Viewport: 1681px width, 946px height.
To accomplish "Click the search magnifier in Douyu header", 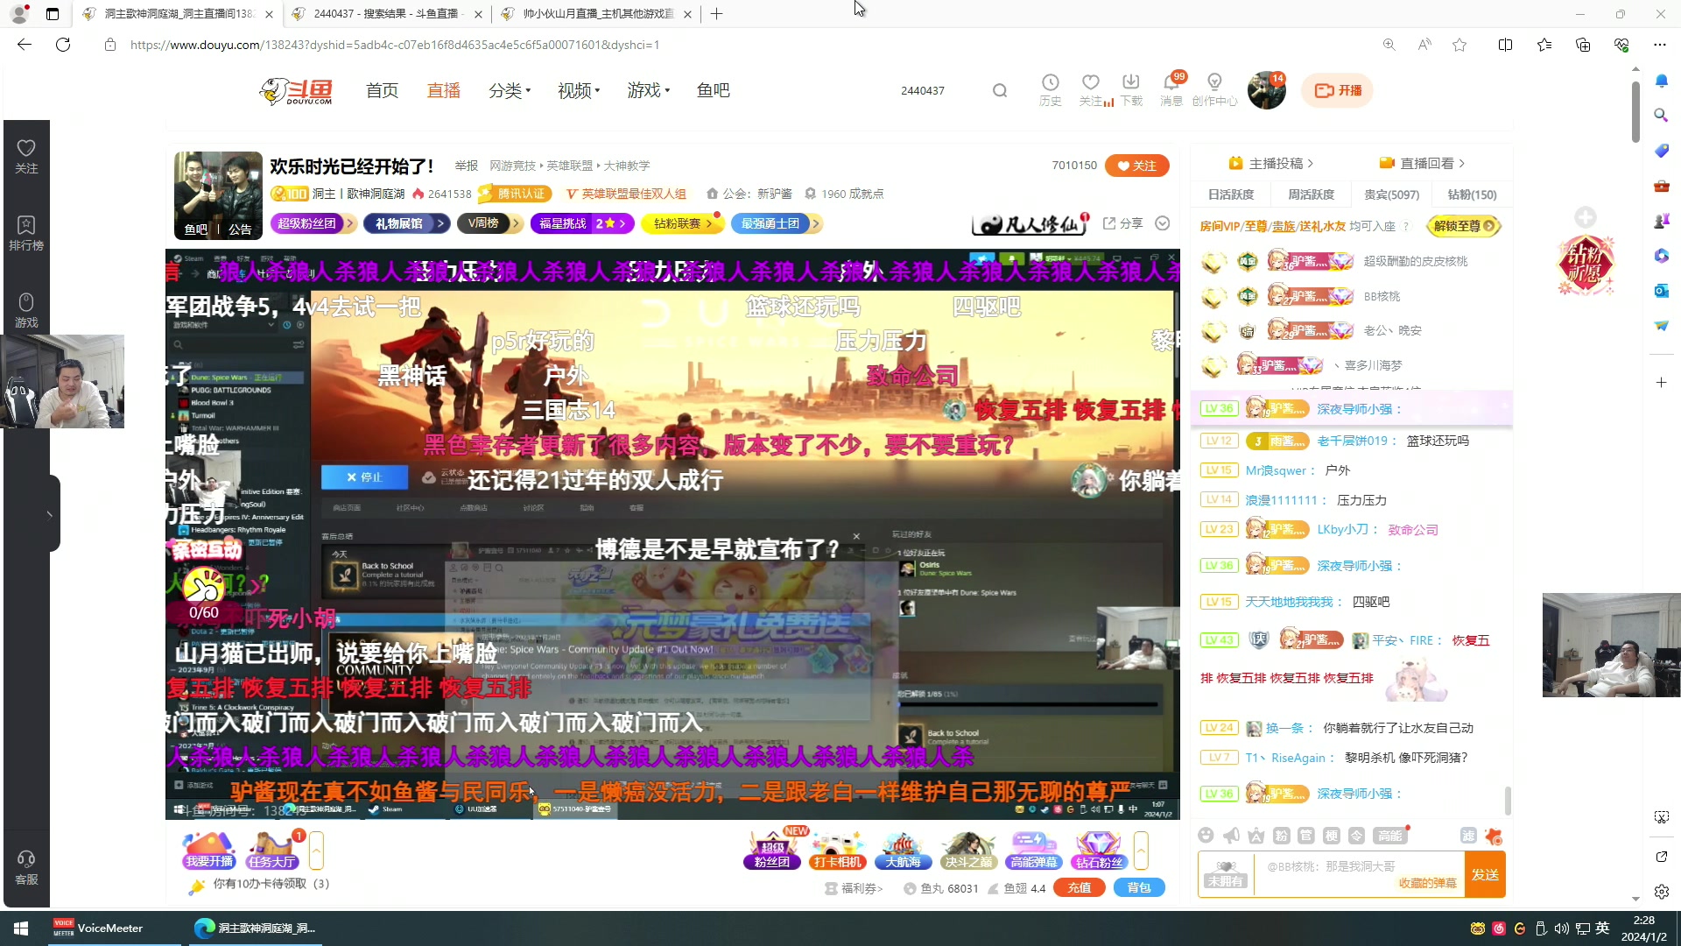I will (x=1000, y=90).
